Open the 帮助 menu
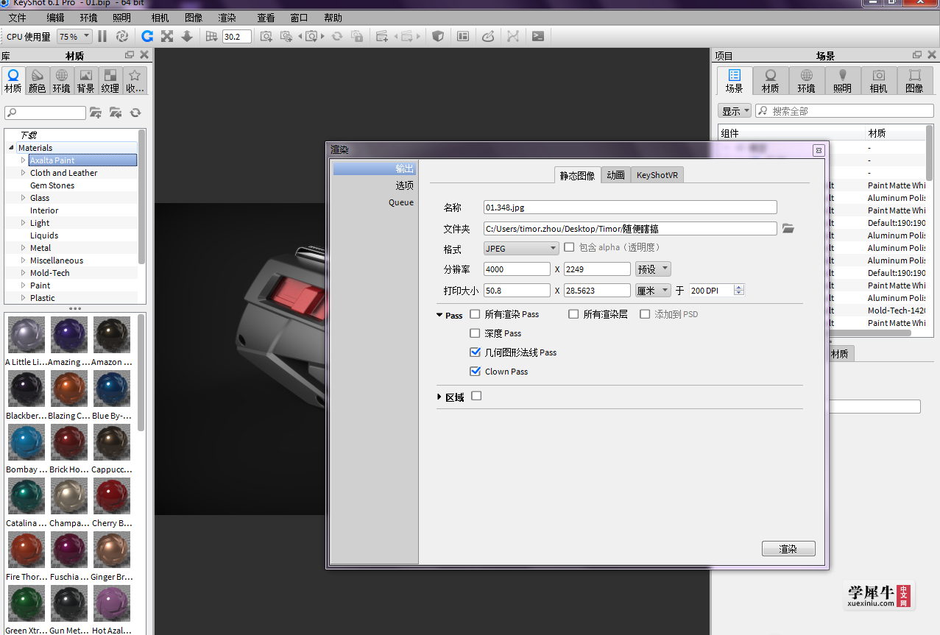The height and width of the screenshot is (635, 940). [333, 18]
